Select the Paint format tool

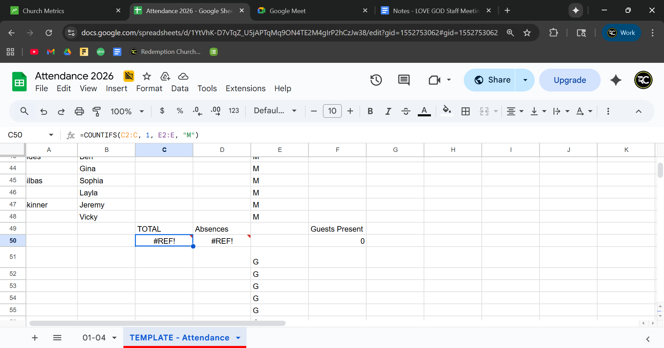click(x=96, y=111)
